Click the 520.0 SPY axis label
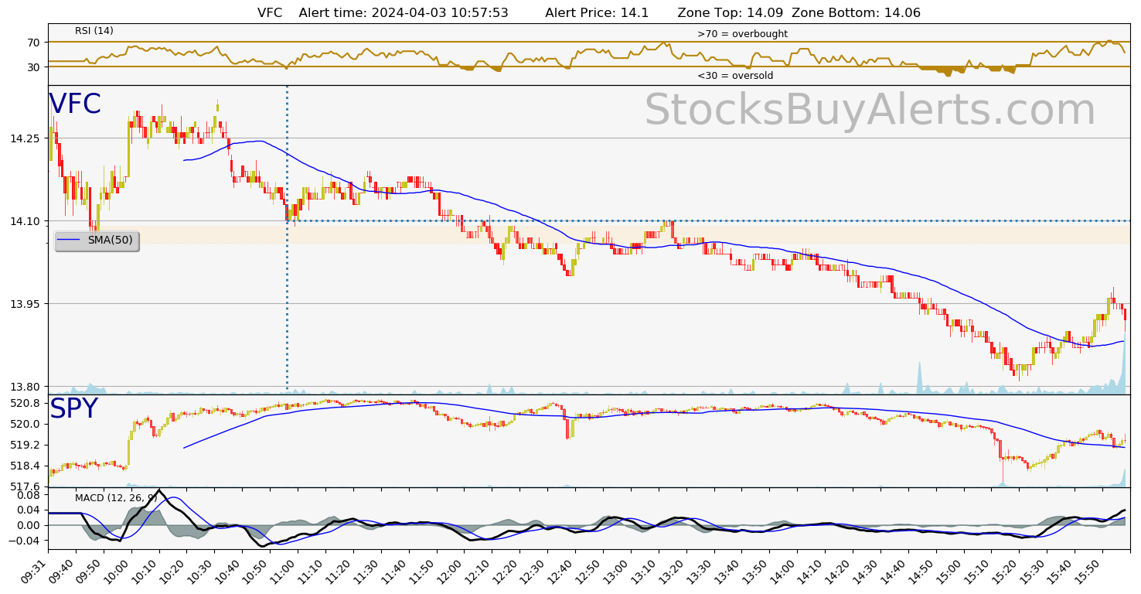 pos(24,424)
